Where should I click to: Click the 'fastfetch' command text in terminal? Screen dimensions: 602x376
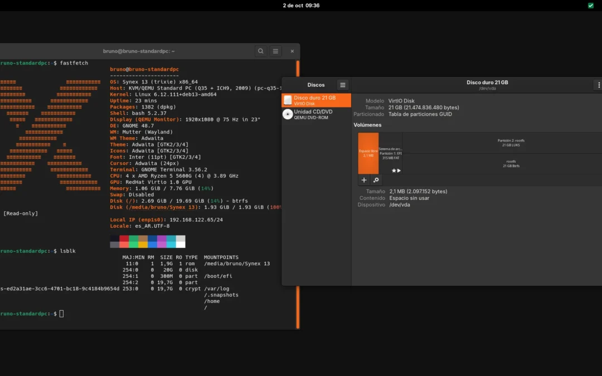74,63
